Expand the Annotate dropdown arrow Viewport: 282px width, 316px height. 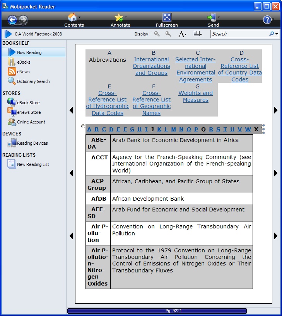point(126,17)
